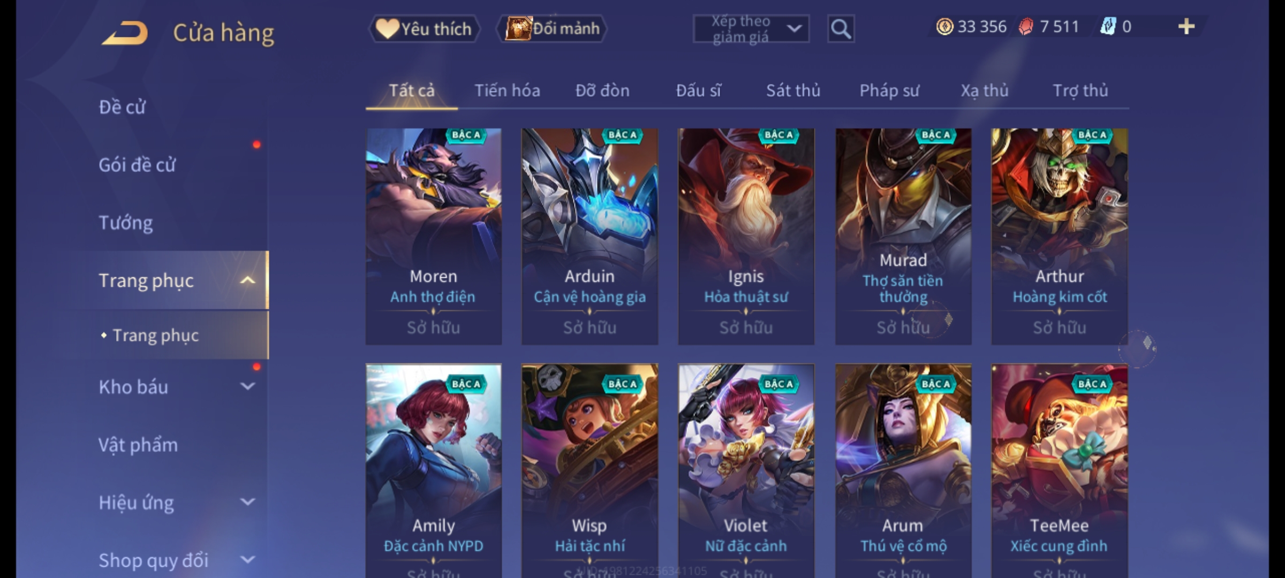
Task: Collapse the Trang phục sidebar section
Action: point(247,280)
